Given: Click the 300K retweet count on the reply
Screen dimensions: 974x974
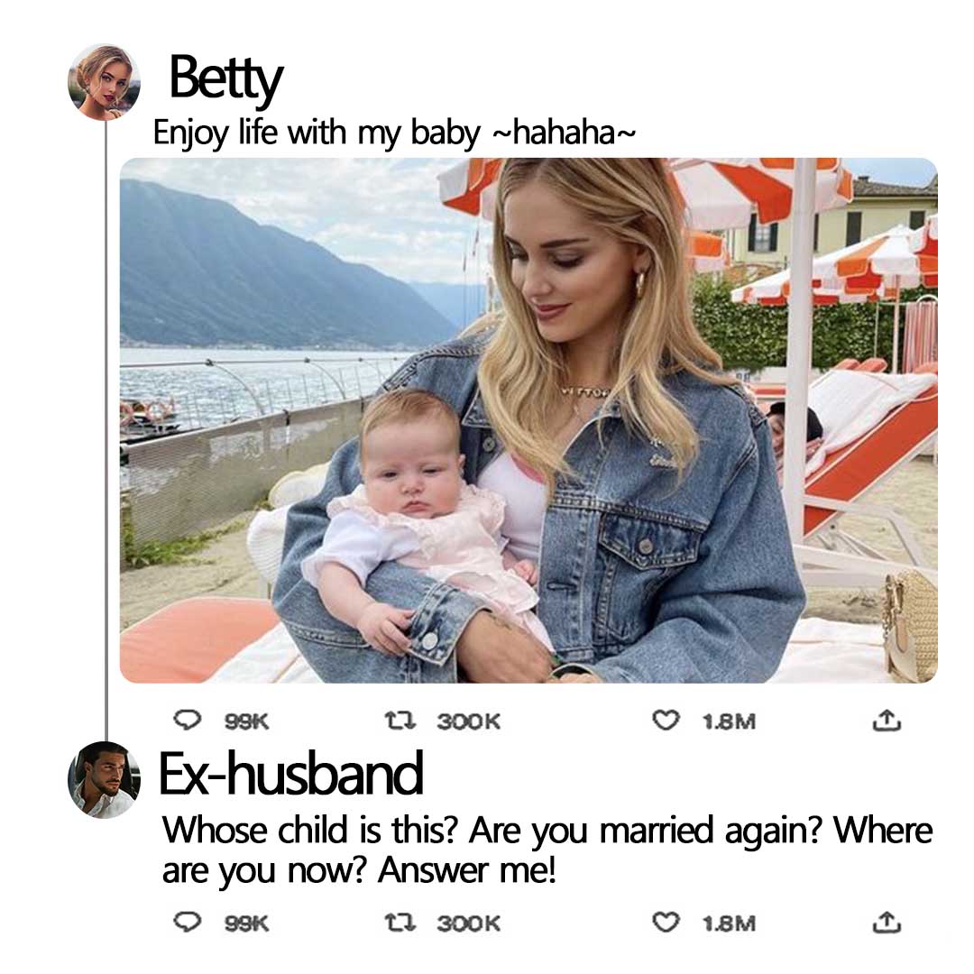Looking at the screenshot, I should [x=468, y=923].
